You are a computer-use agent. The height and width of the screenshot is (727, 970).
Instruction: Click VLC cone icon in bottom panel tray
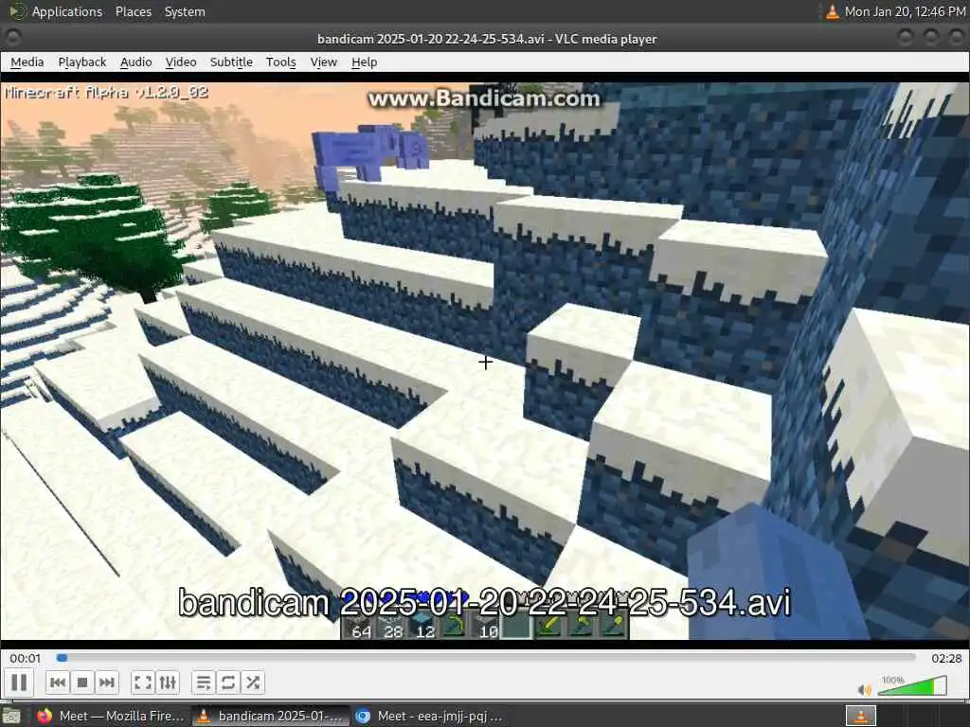click(x=860, y=716)
